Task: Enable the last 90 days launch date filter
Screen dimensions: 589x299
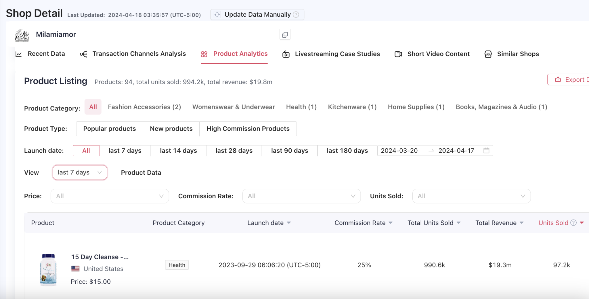Action: [289, 150]
